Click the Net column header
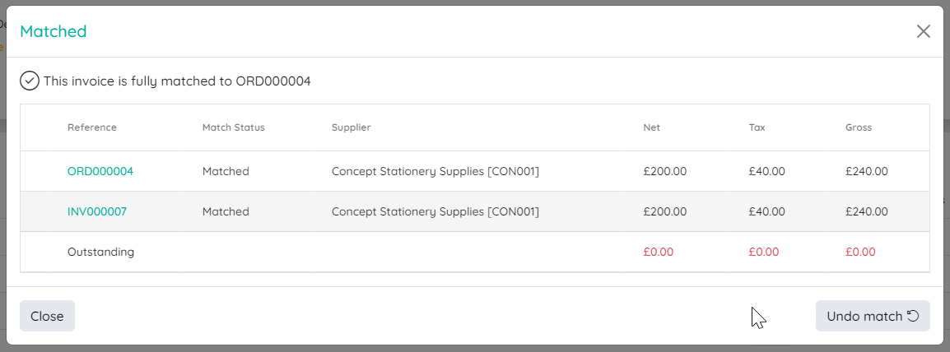The width and height of the screenshot is (950, 352). [652, 127]
